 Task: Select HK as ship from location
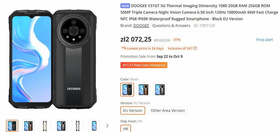126,129
